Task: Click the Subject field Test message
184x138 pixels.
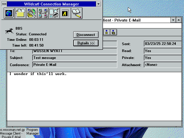Action: point(75,58)
